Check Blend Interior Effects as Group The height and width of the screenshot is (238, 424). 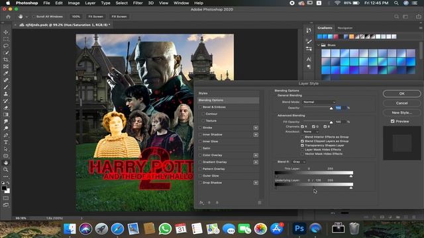(x=302, y=137)
